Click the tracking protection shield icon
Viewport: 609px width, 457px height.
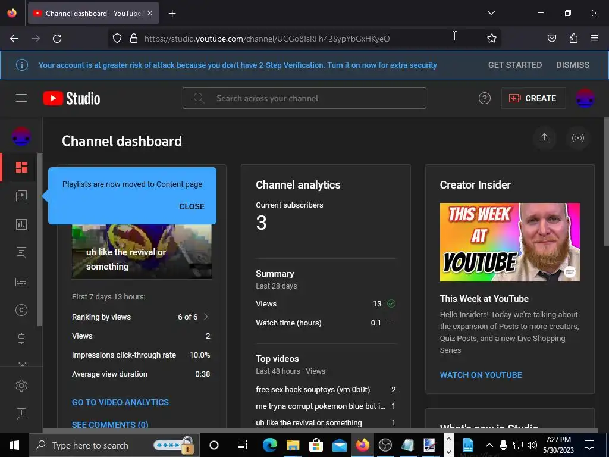117,39
